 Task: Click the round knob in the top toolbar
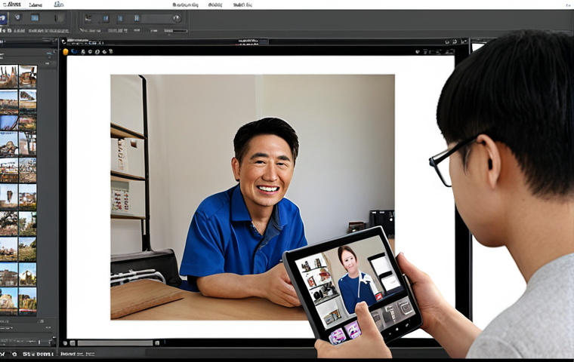177,18
